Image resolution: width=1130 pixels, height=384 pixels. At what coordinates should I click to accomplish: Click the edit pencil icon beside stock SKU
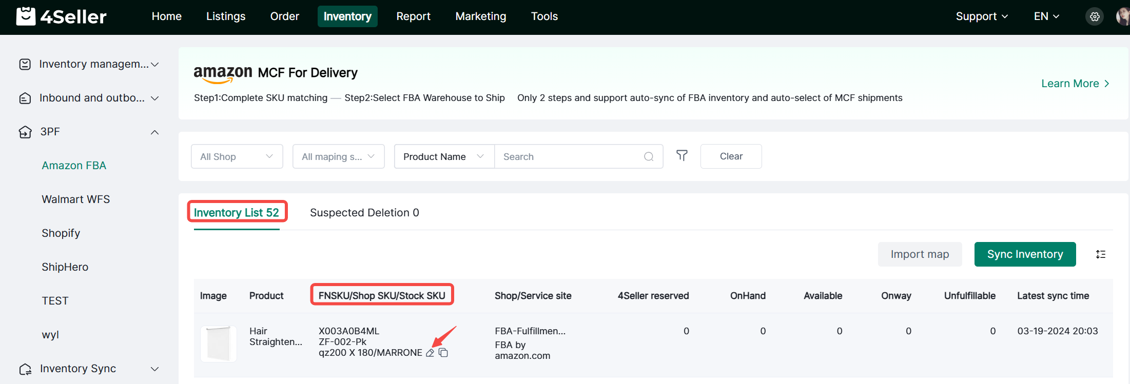tap(430, 353)
